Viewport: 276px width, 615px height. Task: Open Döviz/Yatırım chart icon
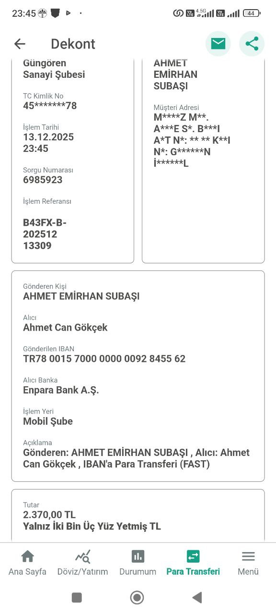pos(82,556)
